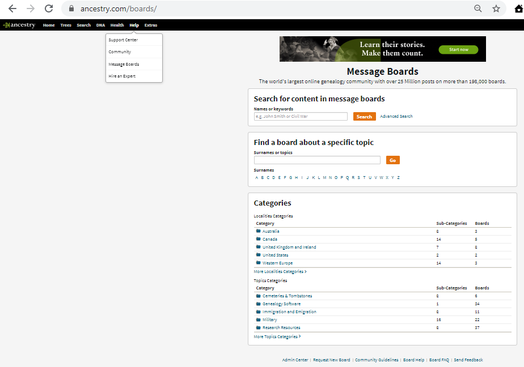Viewport: 524px width, 367px height.
Task: Open the DNA menu
Action: pyautogui.click(x=100, y=25)
